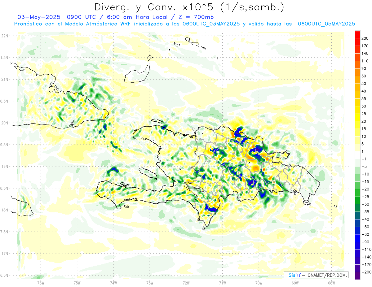Click the "22N" latitude label
Screen dimensions: 372x287
[5, 36]
